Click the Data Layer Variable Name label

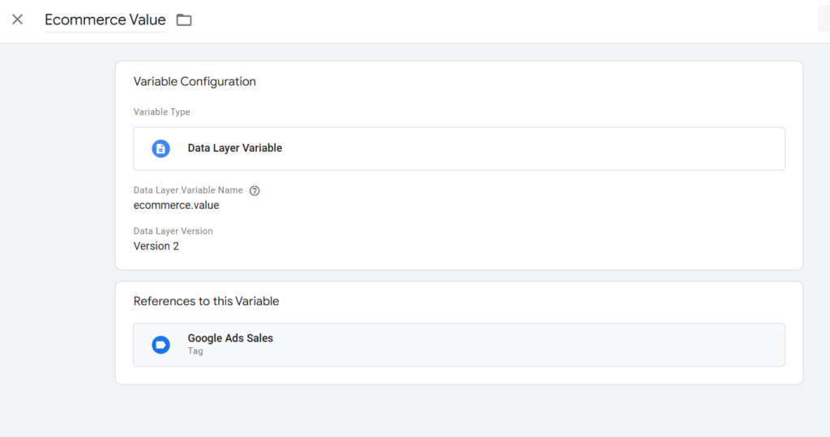point(188,190)
